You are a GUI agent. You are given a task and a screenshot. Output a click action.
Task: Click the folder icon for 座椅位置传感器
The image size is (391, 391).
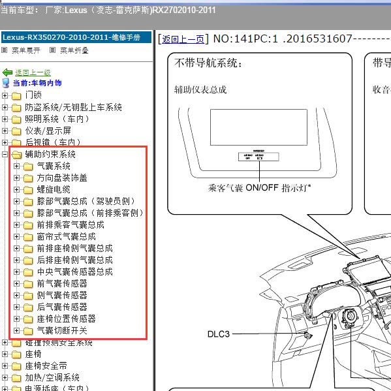[x=28, y=319]
